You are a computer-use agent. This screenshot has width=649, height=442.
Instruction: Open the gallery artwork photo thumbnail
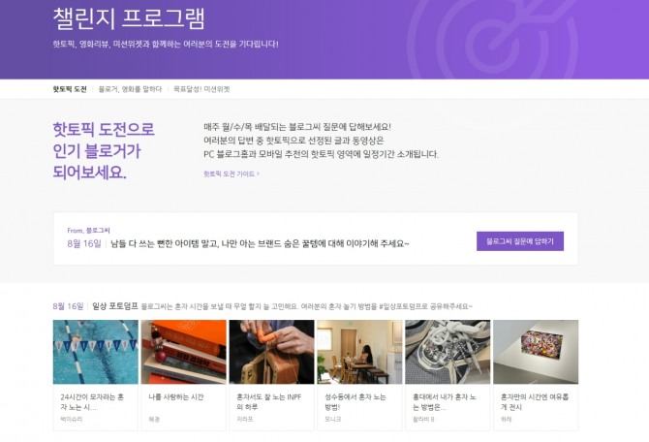pyautogui.click(x=536, y=352)
